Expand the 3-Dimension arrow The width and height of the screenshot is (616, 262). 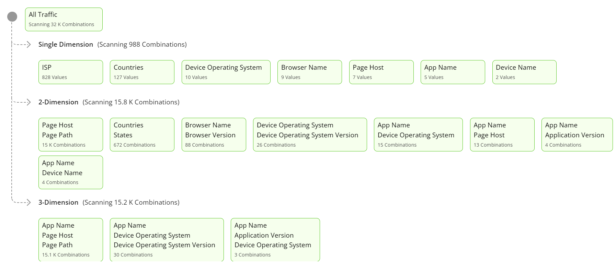pos(28,203)
